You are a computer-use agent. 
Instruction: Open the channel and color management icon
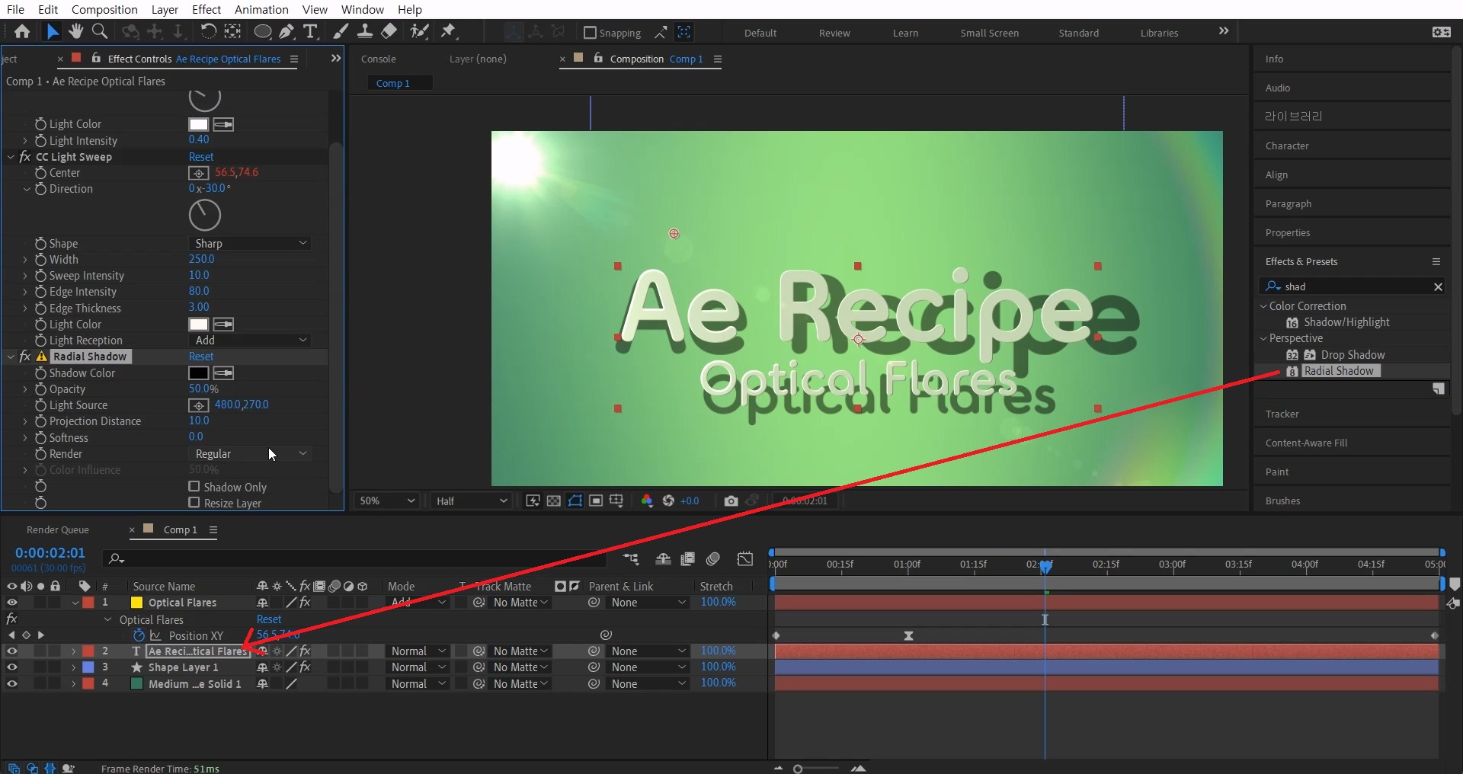(x=647, y=501)
